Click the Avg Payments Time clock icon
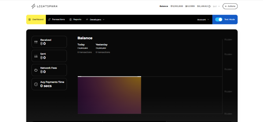This screenshot has height=122, width=263. (x=36, y=84)
